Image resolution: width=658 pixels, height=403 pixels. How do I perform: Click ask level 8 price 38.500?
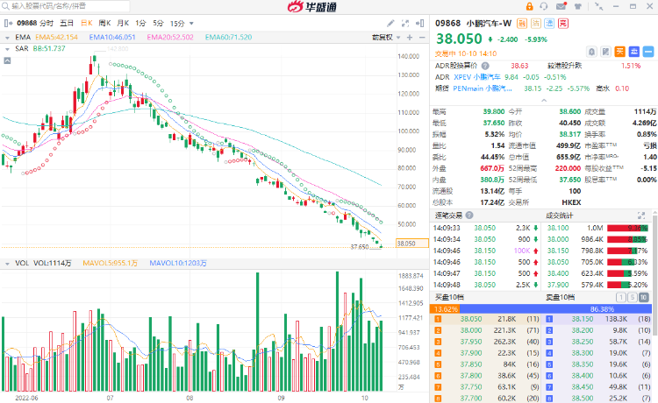[583, 399]
